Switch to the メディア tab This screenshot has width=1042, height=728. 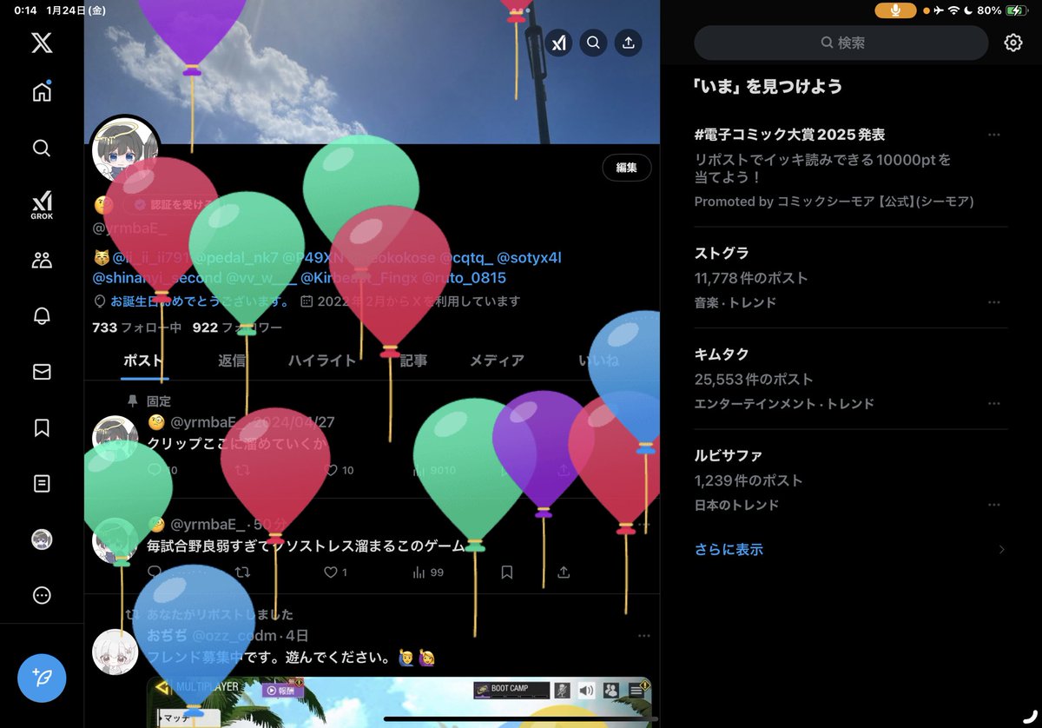pos(497,361)
